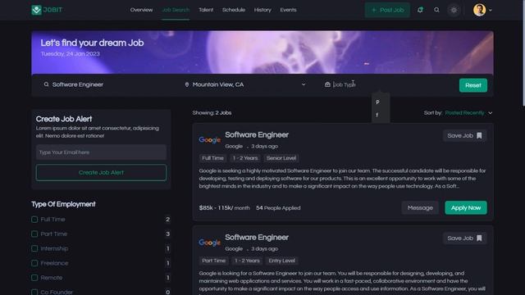Screen dimensions: 525x295
Task: Click the Senior Level tag
Action: (281, 158)
